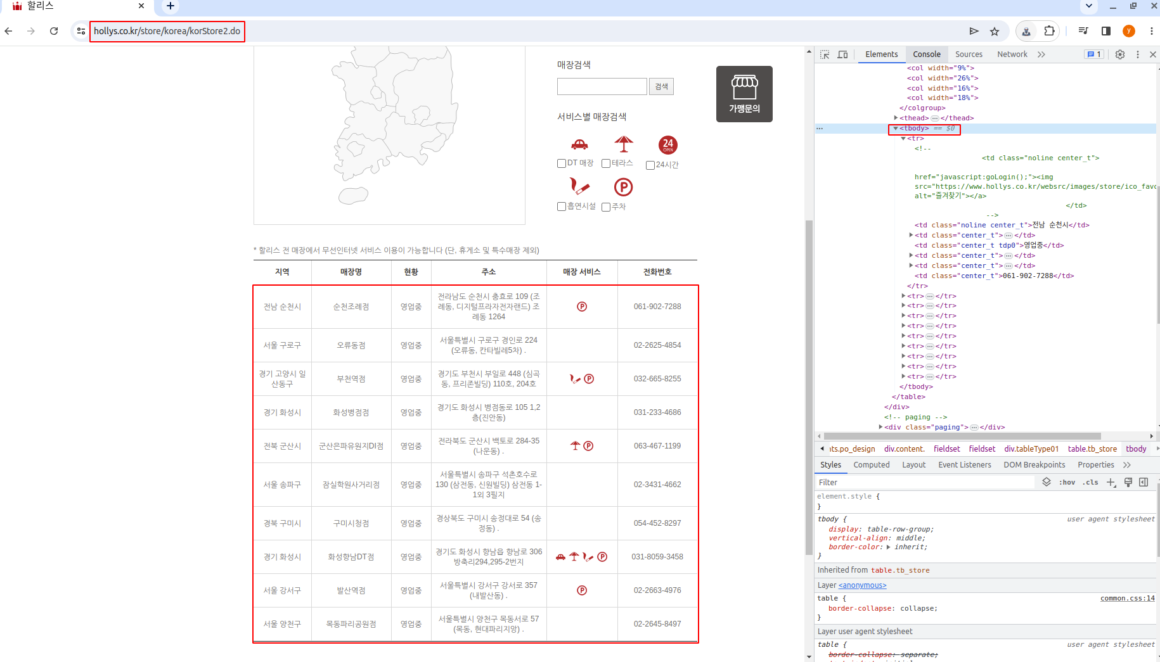
Task: Activate the inspect element picker icon
Action: tap(825, 54)
